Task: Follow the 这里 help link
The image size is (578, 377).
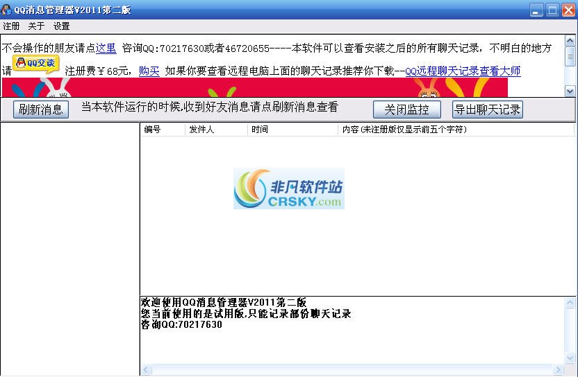Action: [106, 49]
